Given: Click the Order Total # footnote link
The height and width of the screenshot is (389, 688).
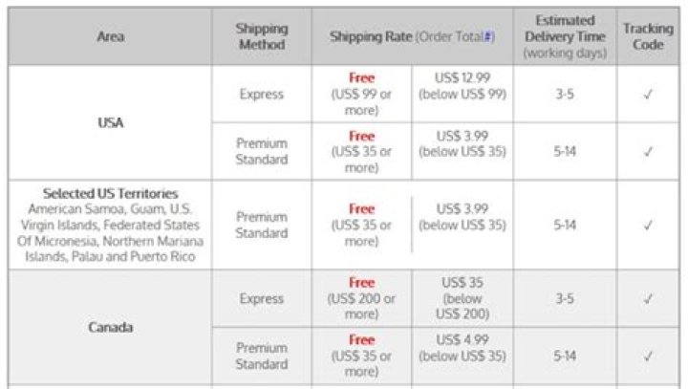Looking at the screenshot, I should tap(489, 36).
